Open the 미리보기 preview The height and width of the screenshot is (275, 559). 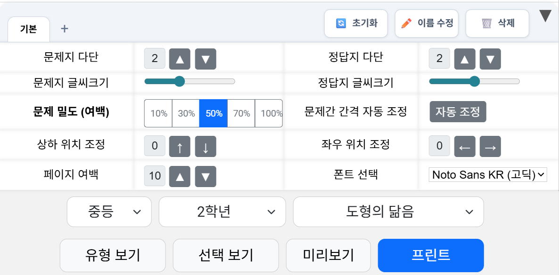[x=328, y=255]
